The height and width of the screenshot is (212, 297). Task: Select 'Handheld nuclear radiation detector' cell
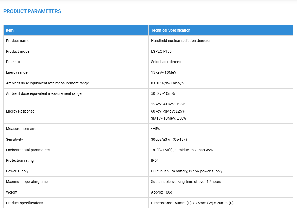(181, 41)
